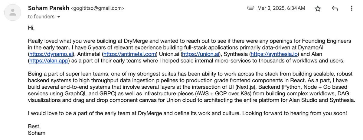The width and height of the screenshot is (363, 140).
Task: Click the 'Best,' closing line
Action: pyautogui.click(x=34, y=126)
